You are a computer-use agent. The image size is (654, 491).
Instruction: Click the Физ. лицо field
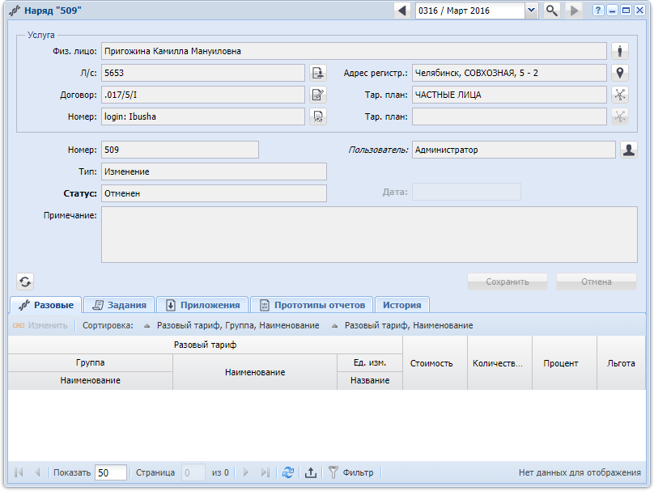(354, 51)
